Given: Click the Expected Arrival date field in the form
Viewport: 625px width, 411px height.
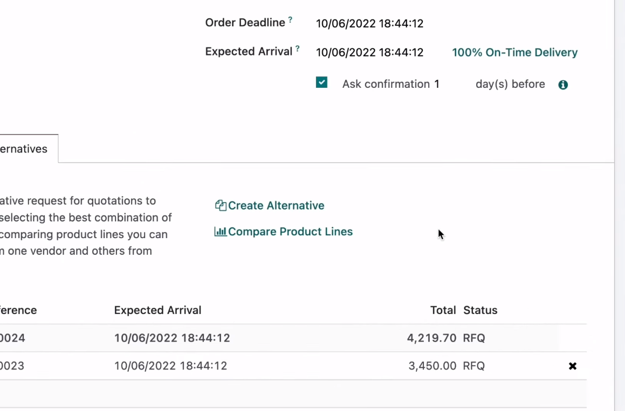Looking at the screenshot, I should (x=369, y=53).
